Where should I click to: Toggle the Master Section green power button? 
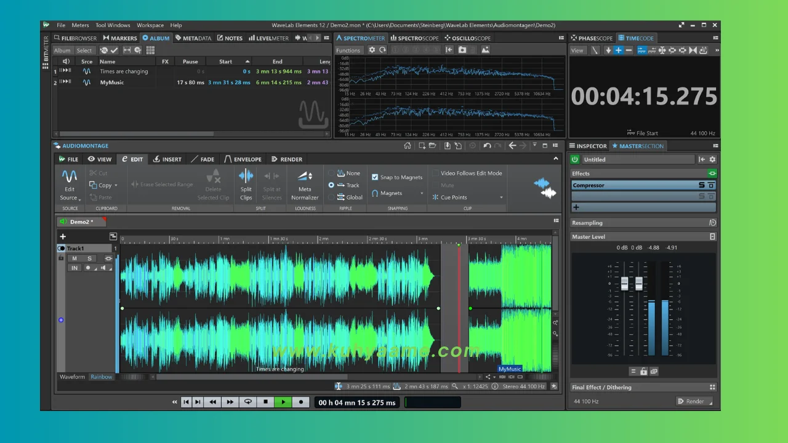[x=575, y=159]
